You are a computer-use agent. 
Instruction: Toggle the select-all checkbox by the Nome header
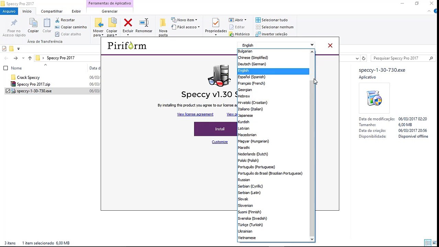click(5, 68)
